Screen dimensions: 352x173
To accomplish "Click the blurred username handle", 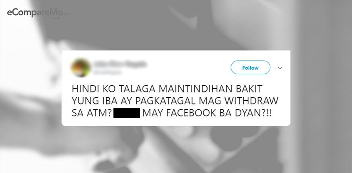I will pos(107,72).
